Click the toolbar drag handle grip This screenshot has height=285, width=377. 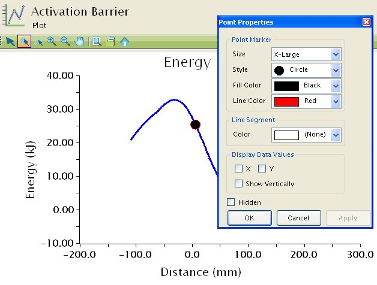1,41
